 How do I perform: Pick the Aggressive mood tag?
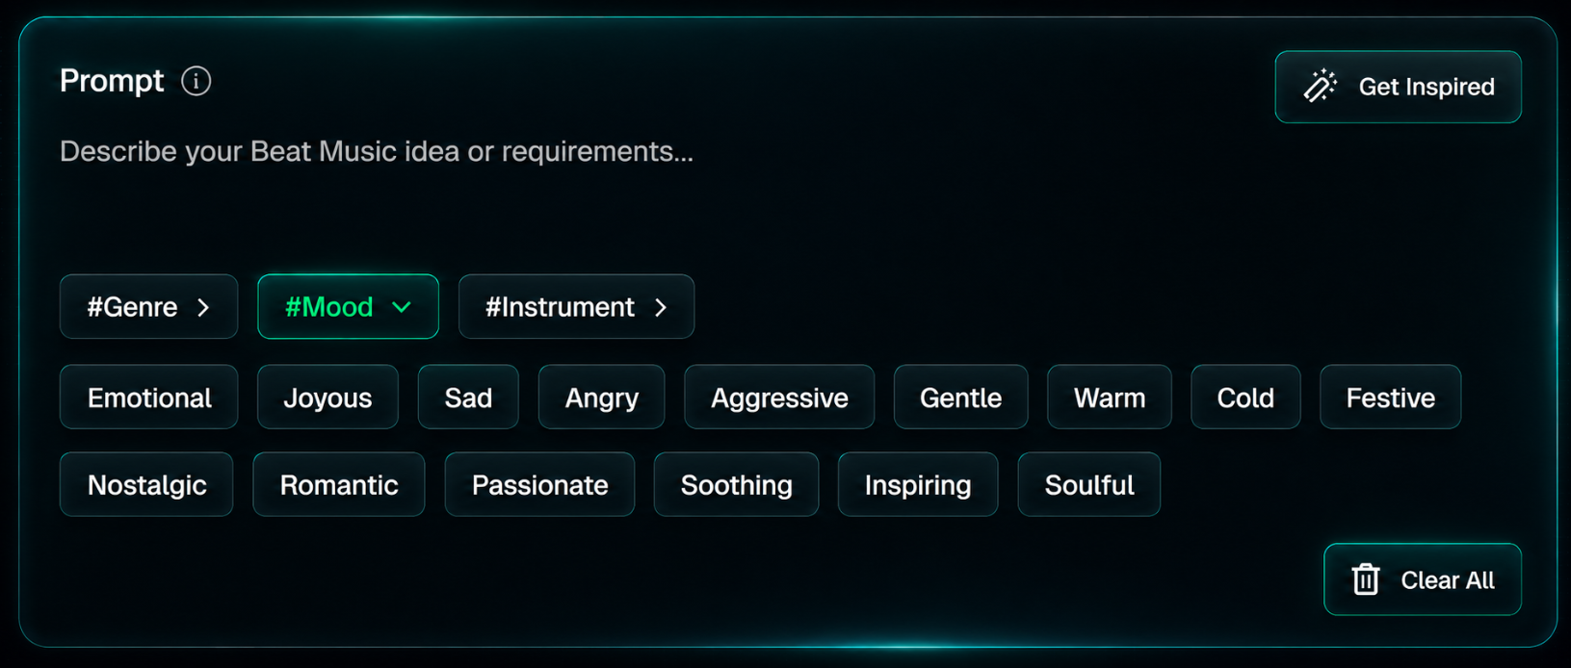tap(779, 398)
